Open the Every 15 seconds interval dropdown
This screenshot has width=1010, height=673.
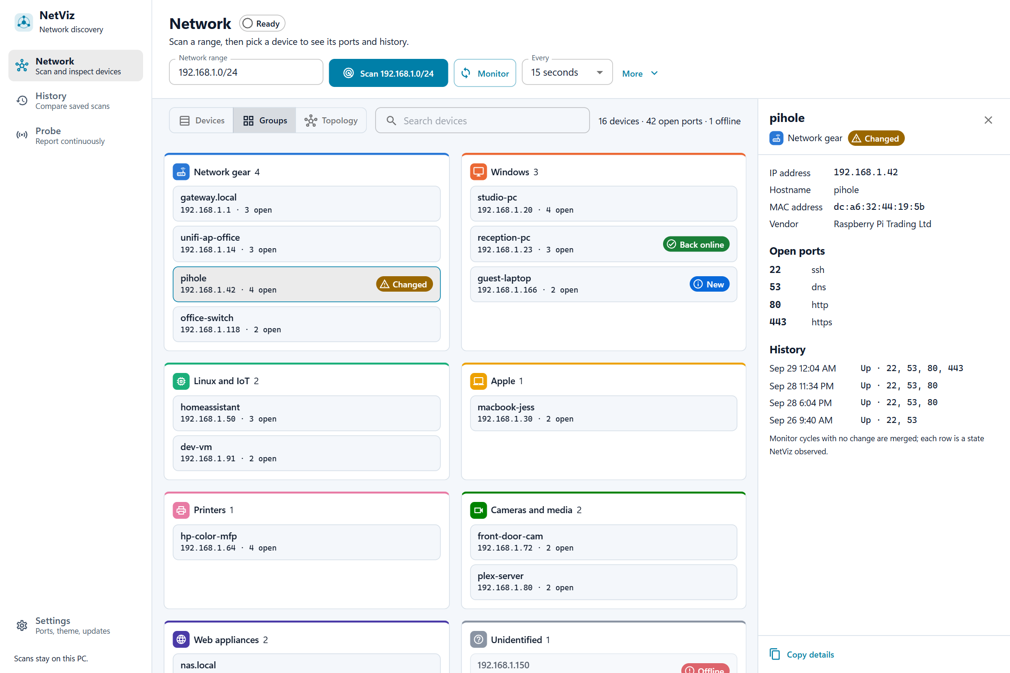[x=567, y=72]
